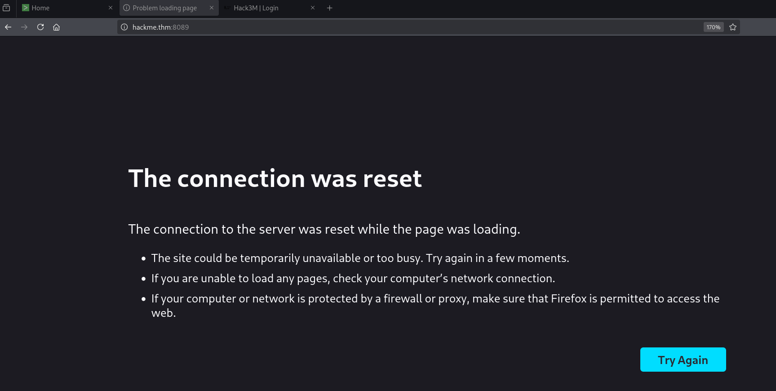Open Firefox View from the tab bar
Image resolution: width=776 pixels, height=391 pixels.
click(x=6, y=8)
